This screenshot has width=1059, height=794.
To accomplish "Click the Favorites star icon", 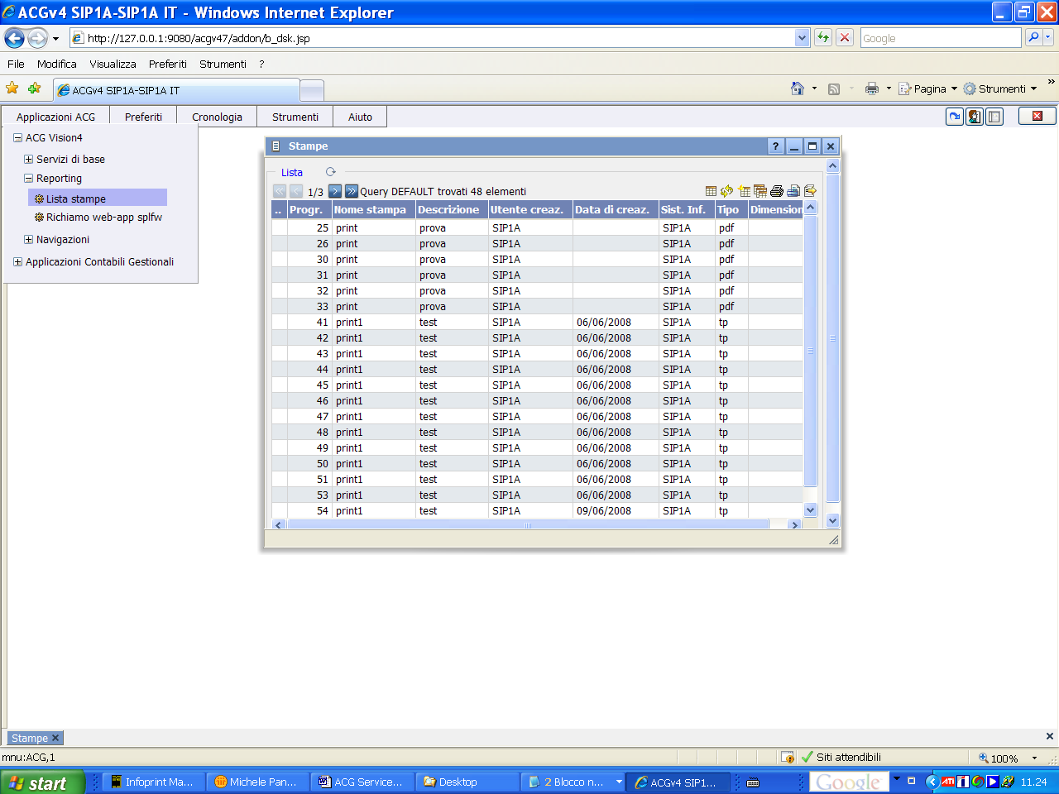I will coord(12,88).
